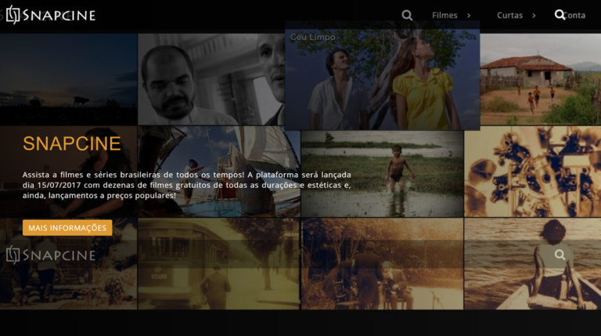601x336 pixels.
Task: Click the faded Snapcine logo on the lower bar
Action: coord(51,255)
